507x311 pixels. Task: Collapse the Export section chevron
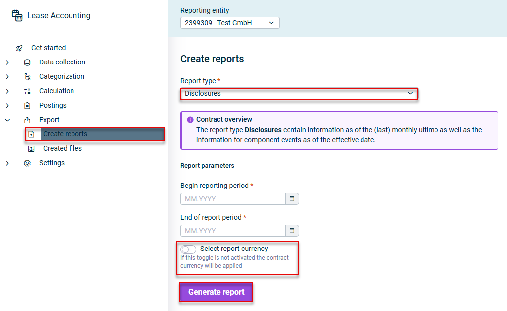[6, 120]
